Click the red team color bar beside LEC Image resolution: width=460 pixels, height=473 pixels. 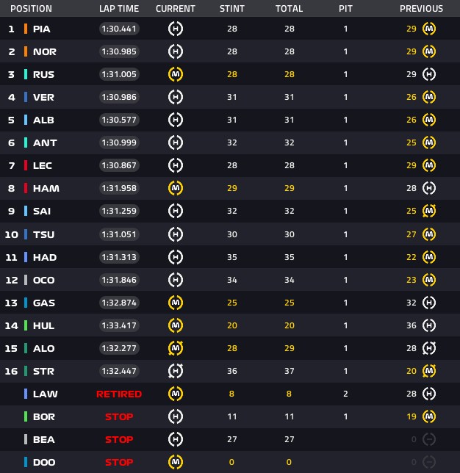tap(26, 165)
